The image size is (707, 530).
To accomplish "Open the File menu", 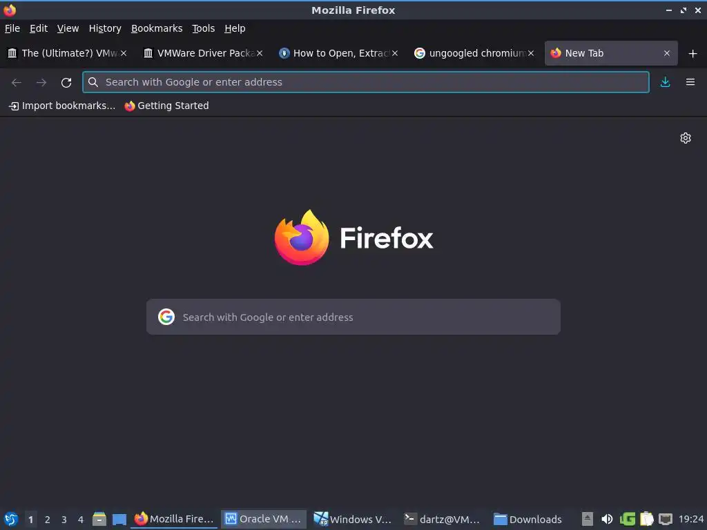I will coord(12,28).
